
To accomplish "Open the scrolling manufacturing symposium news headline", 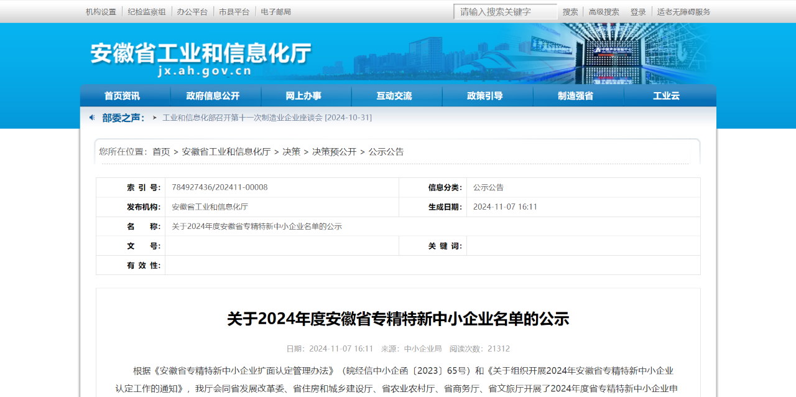I will point(267,118).
